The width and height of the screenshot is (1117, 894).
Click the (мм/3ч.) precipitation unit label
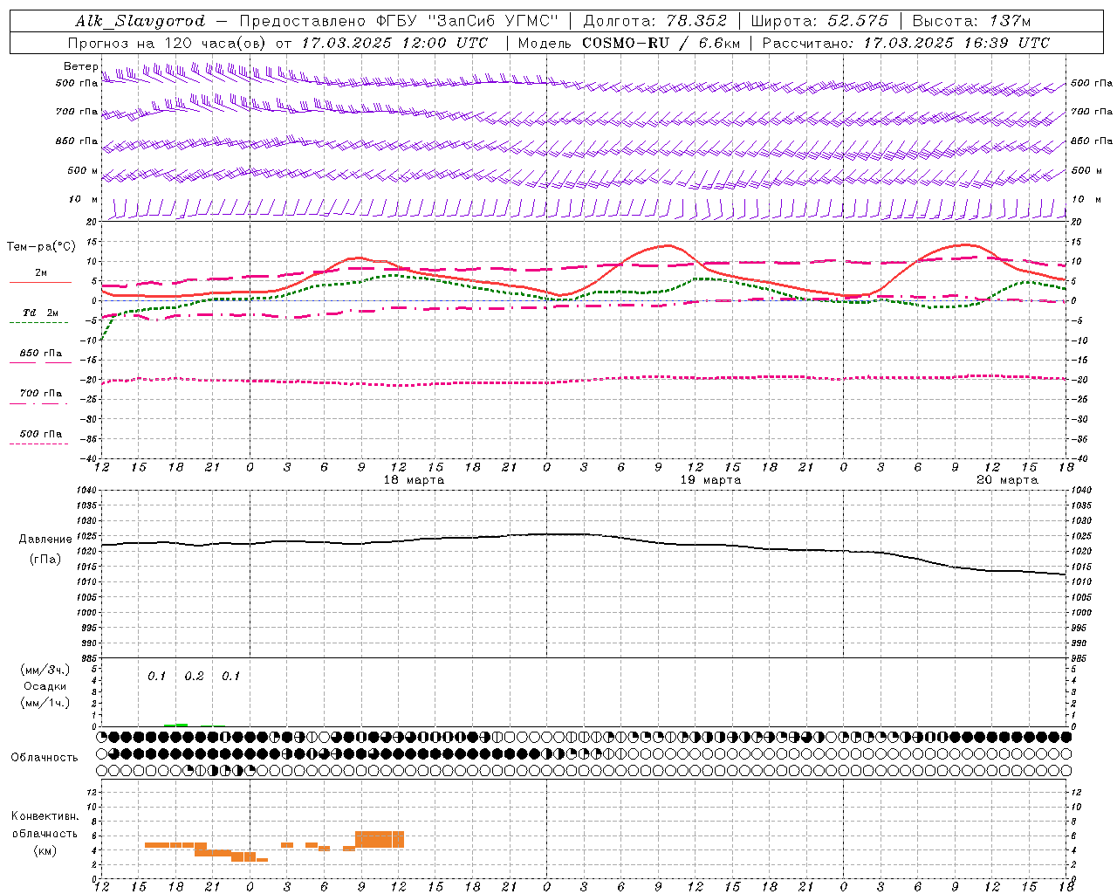[45, 670]
